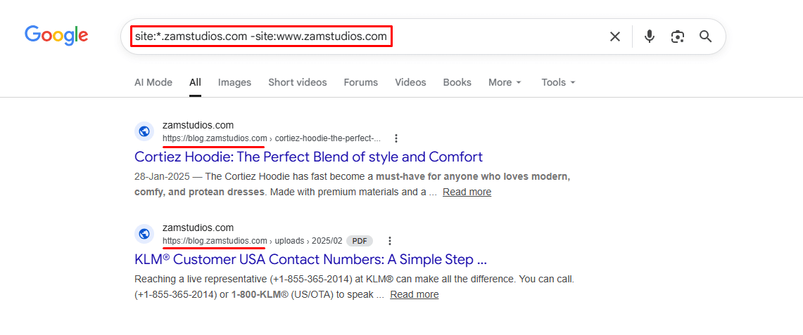Open Books tab

click(x=457, y=82)
